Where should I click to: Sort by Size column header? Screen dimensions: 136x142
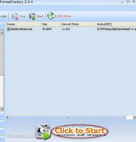(50, 24)
